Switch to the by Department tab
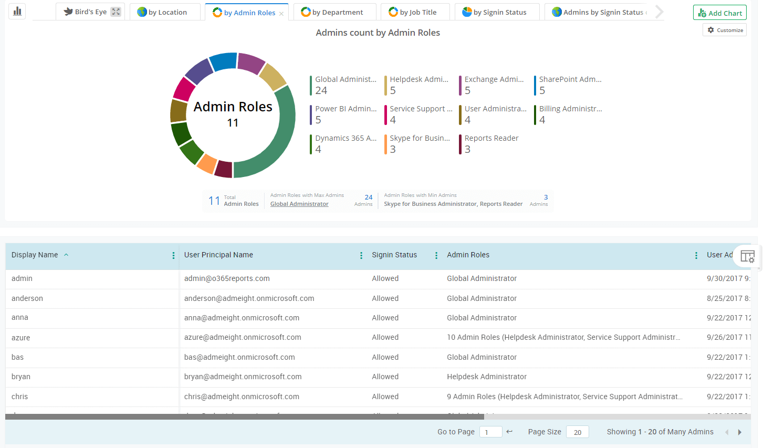The image size is (764, 448). pos(337,12)
